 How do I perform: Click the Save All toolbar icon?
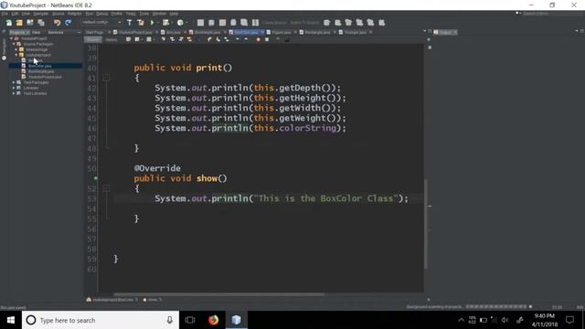pos(40,23)
